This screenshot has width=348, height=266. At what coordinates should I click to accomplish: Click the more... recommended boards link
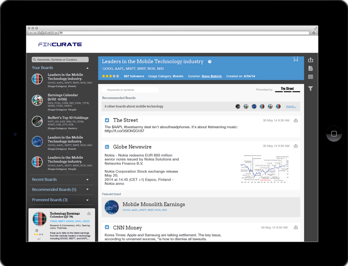point(291,106)
